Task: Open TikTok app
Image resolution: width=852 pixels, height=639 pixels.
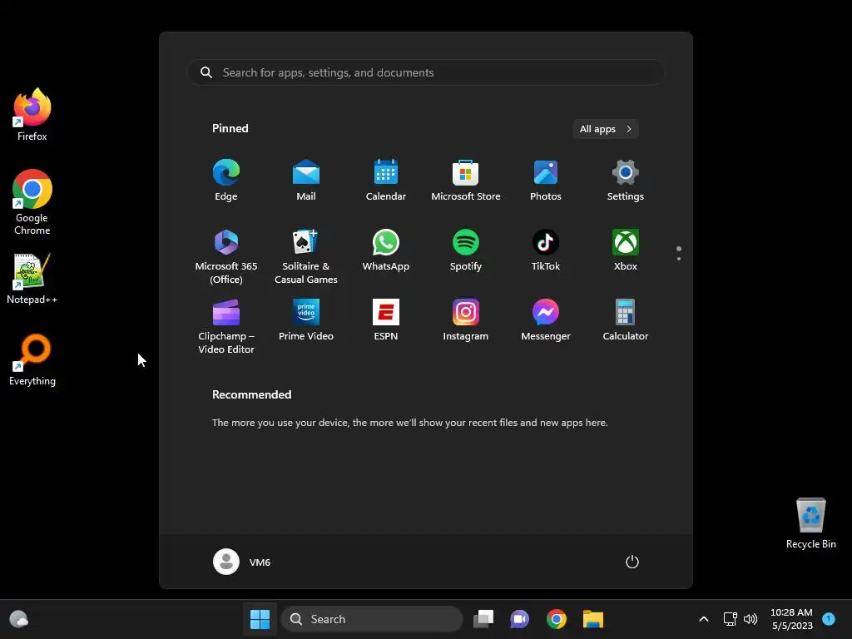Action: pyautogui.click(x=546, y=250)
